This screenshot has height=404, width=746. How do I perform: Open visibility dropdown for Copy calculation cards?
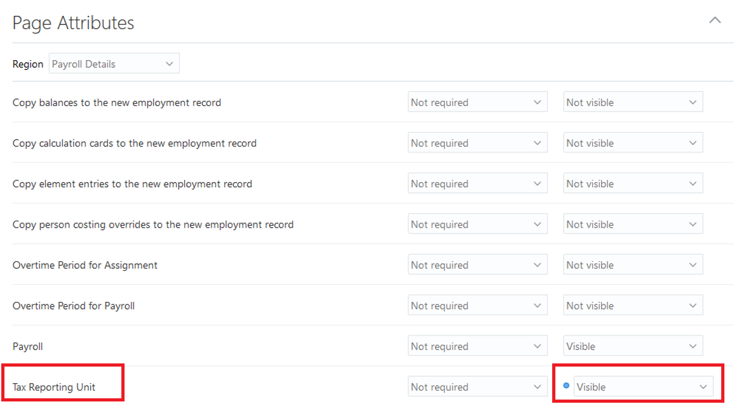[633, 143]
